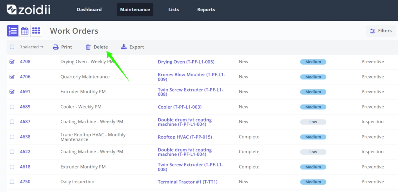Click the zoidii logo
This screenshot has height=192, width=398.
tap(29, 10)
